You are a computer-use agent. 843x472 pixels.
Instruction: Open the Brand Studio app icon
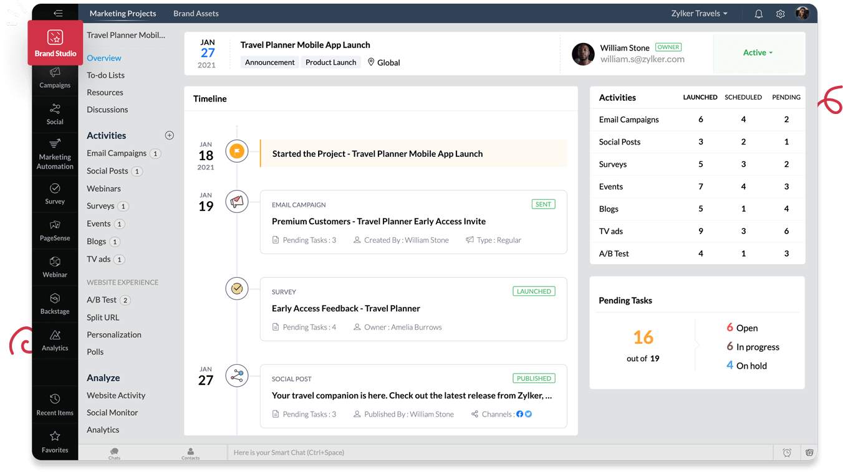click(55, 42)
